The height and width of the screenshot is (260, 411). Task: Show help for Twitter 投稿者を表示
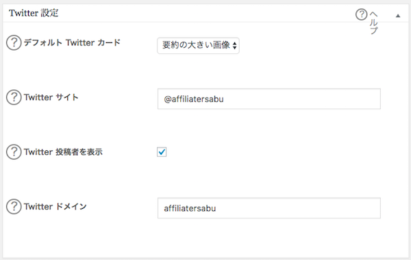[14, 152]
